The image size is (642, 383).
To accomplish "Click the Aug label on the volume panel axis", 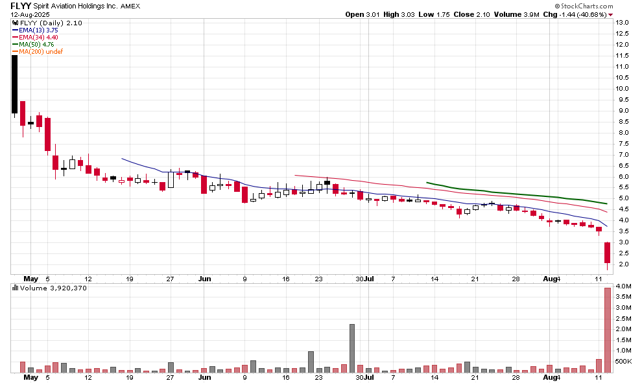I will [550, 377].
